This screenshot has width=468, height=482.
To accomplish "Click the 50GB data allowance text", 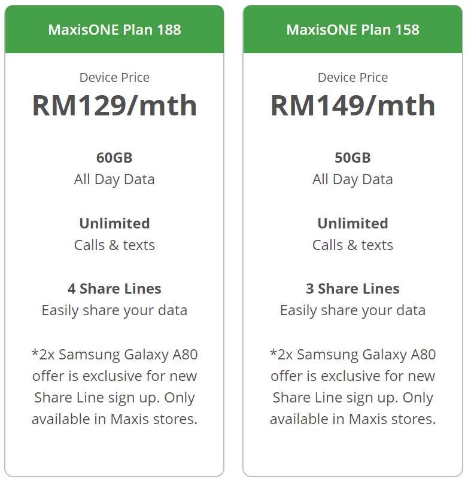I will [352, 158].
